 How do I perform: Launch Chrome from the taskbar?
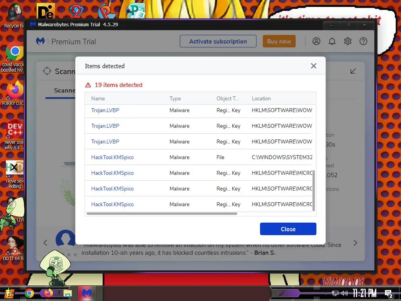[x=29, y=293]
